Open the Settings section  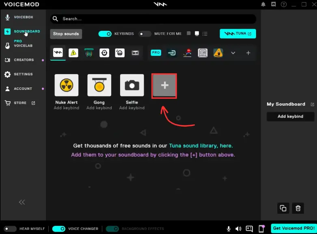(19, 74)
